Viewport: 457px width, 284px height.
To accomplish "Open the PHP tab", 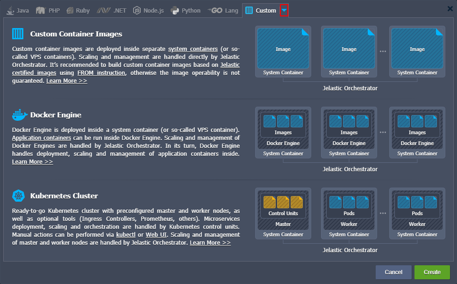I will (48, 10).
